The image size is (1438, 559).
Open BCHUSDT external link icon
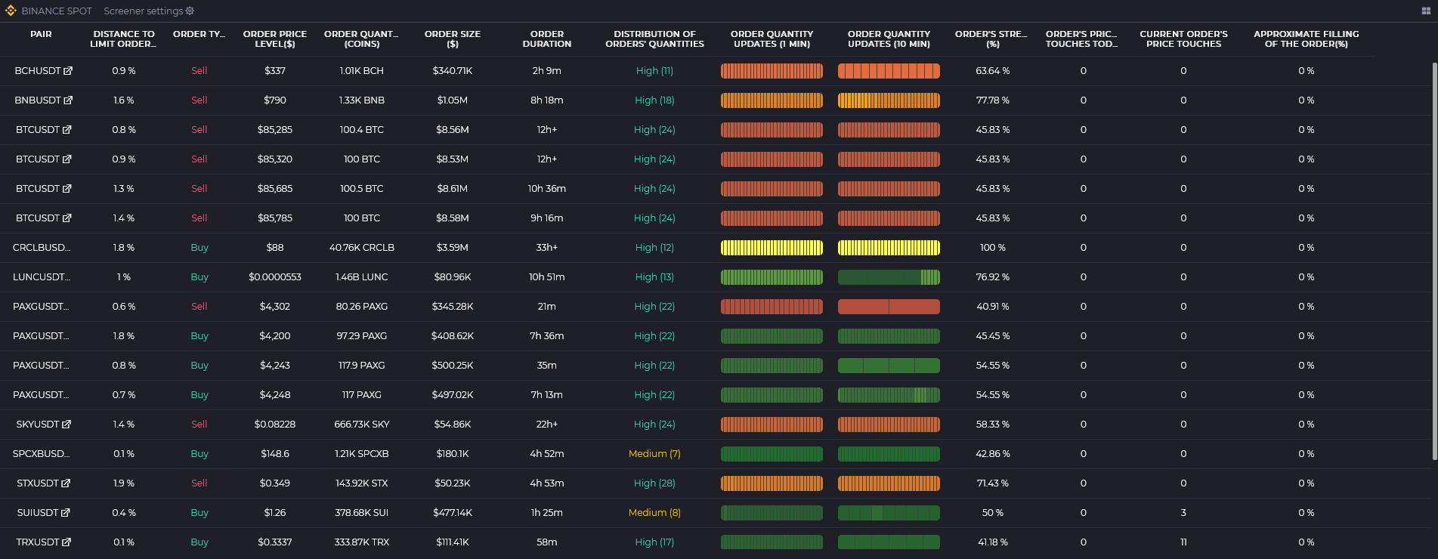pyautogui.click(x=68, y=70)
